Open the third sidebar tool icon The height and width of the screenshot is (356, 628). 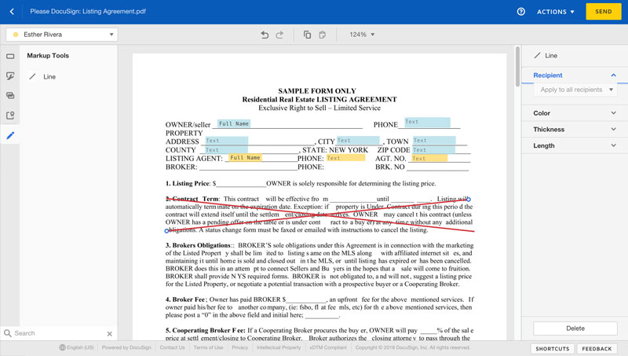(10, 95)
